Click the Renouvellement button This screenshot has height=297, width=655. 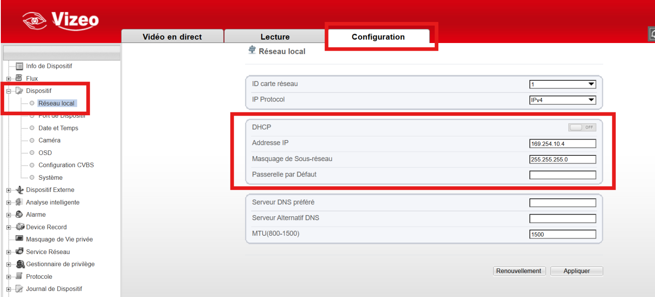tap(518, 271)
